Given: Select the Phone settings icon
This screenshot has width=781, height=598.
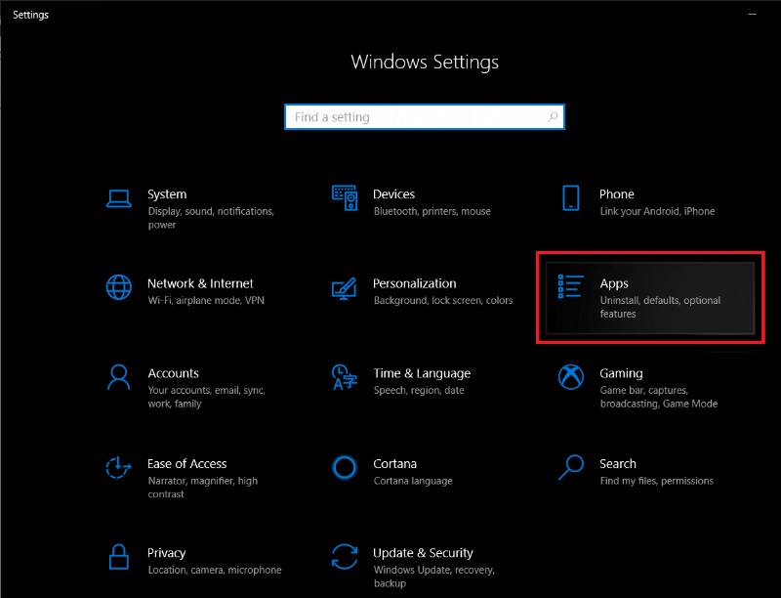Looking at the screenshot, I should [x=570, y=197].
